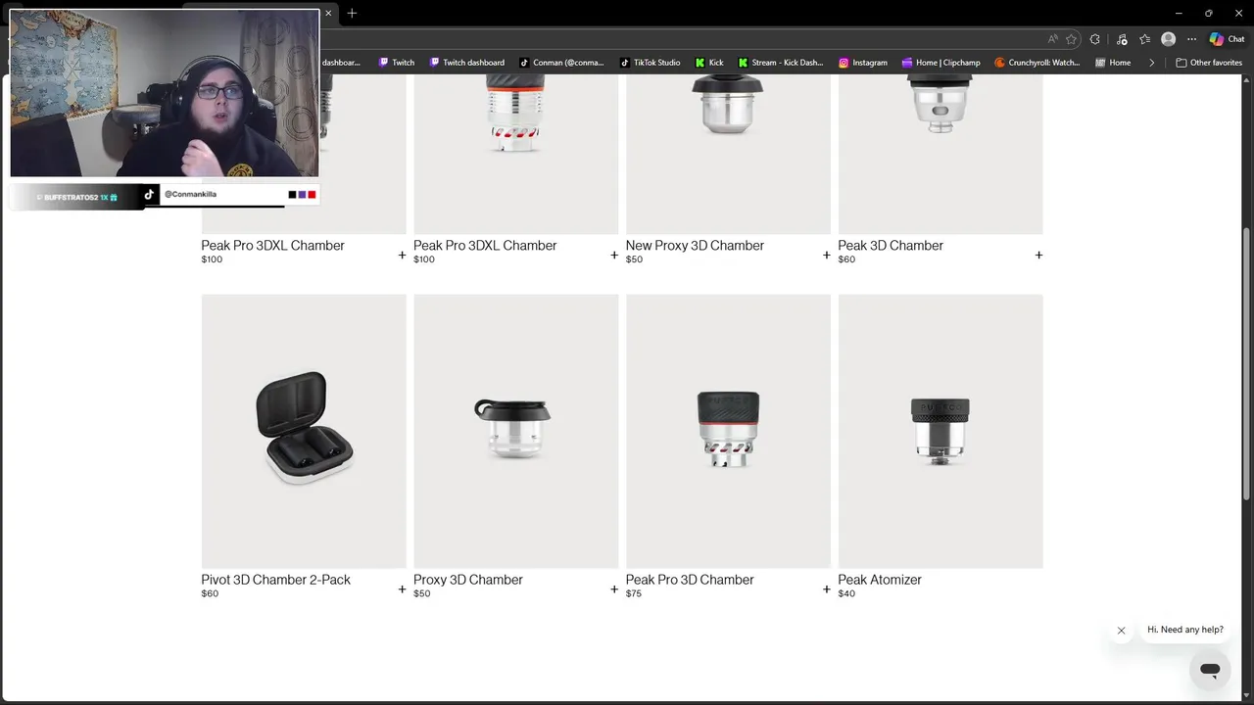Add New Proxy 3D Chamber with plus icon

(x=826, y=255)
